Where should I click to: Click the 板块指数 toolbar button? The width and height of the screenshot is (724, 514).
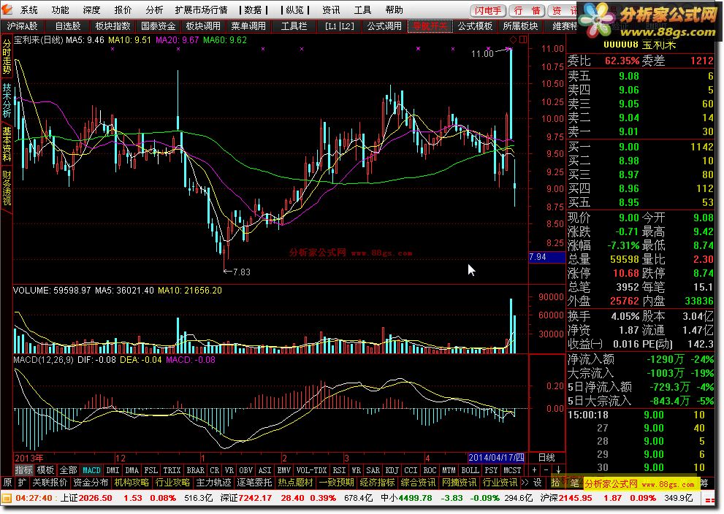[113, 26]
